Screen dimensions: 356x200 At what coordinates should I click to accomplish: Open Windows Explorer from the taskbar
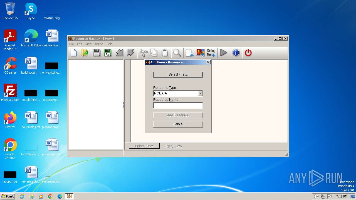pyautogui.click(x=31, y=196)
